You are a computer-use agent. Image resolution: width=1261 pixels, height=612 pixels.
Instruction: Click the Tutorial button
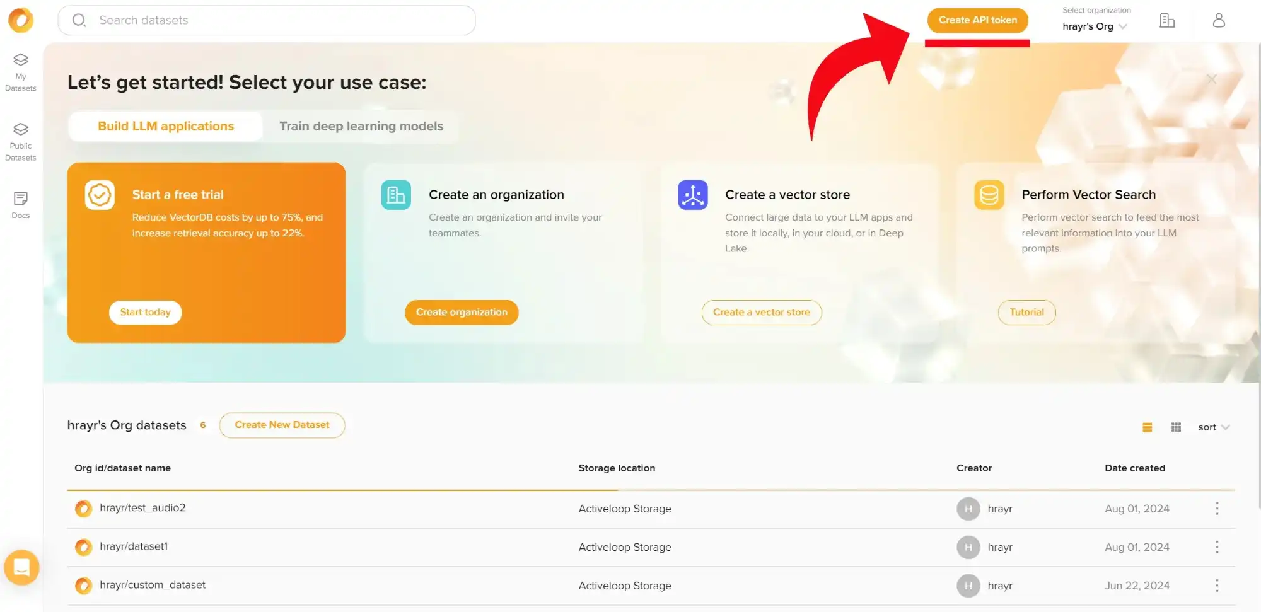(1026, 313)
